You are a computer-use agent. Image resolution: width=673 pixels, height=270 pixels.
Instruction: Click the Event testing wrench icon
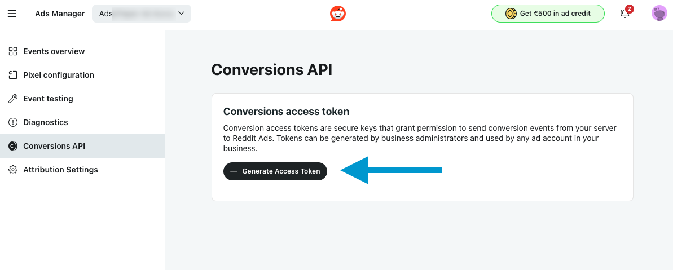coord(13,99)
